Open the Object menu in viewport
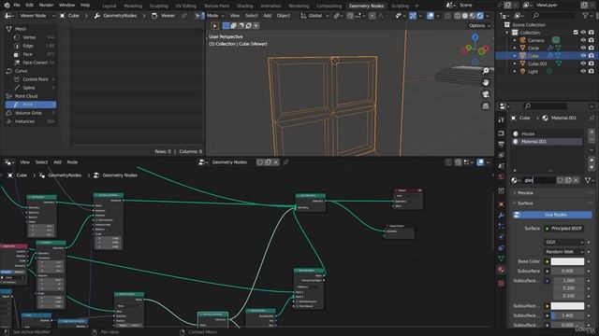599x336 pixels. pyautogui.click(x=283, y=16)
